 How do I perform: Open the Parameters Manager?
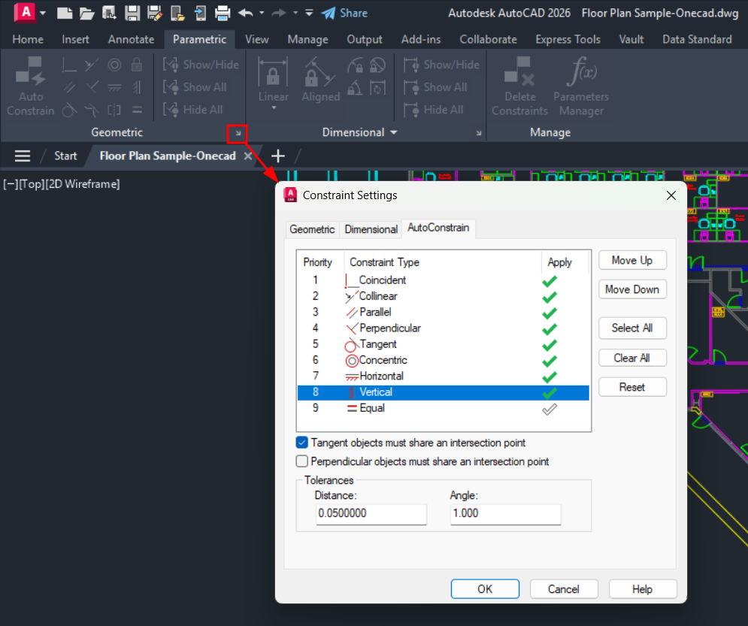[581, 86]
